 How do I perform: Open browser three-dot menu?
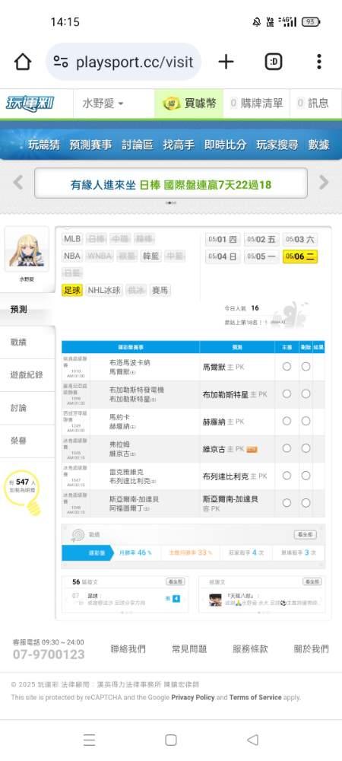click(318, 62)
